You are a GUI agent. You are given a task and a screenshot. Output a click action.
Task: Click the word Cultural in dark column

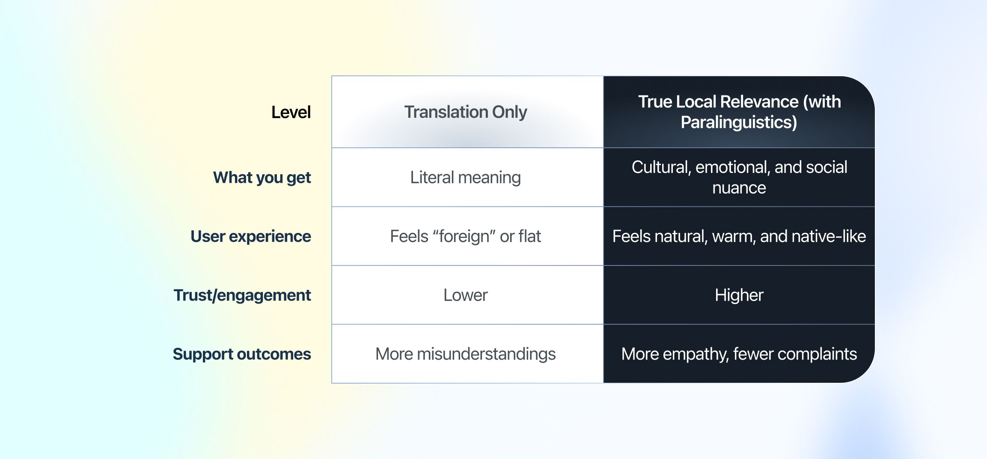[x=661, y=167]
